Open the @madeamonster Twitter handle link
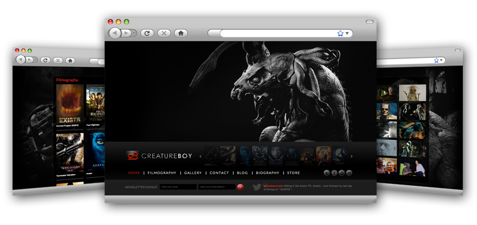This screenshot has width=477, height=225. tap(273, 185)
